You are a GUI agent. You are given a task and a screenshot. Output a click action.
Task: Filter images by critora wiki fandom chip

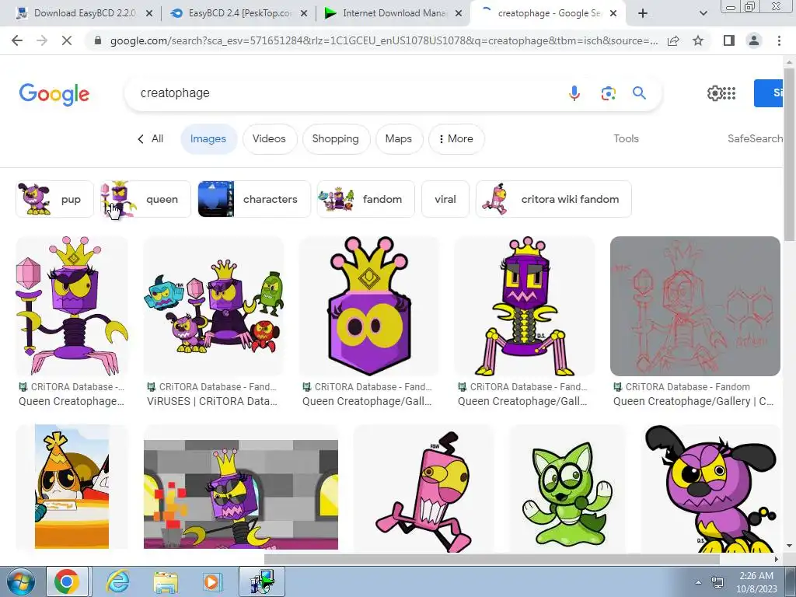click(x=553, y=199)
